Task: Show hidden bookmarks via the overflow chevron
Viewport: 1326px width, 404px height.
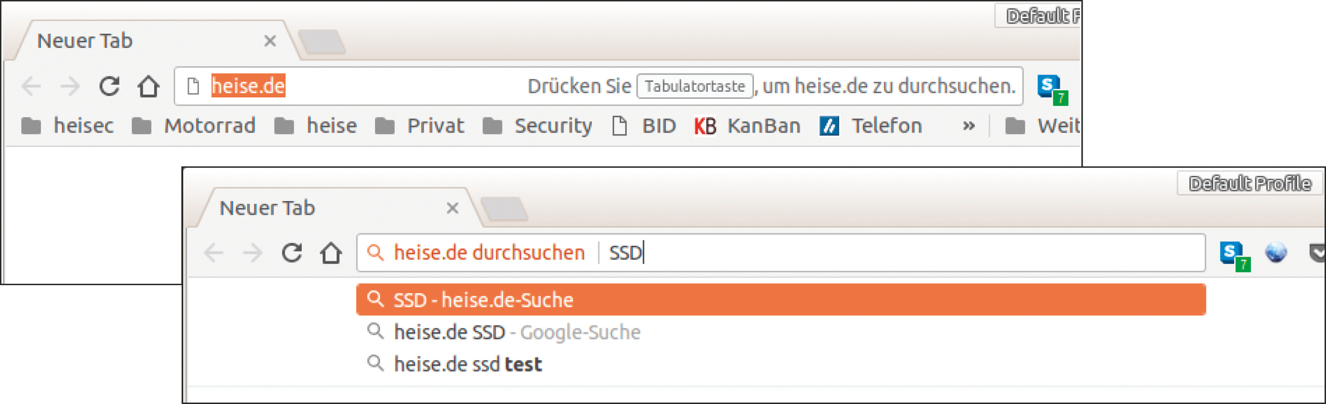Action: point(968,126)
